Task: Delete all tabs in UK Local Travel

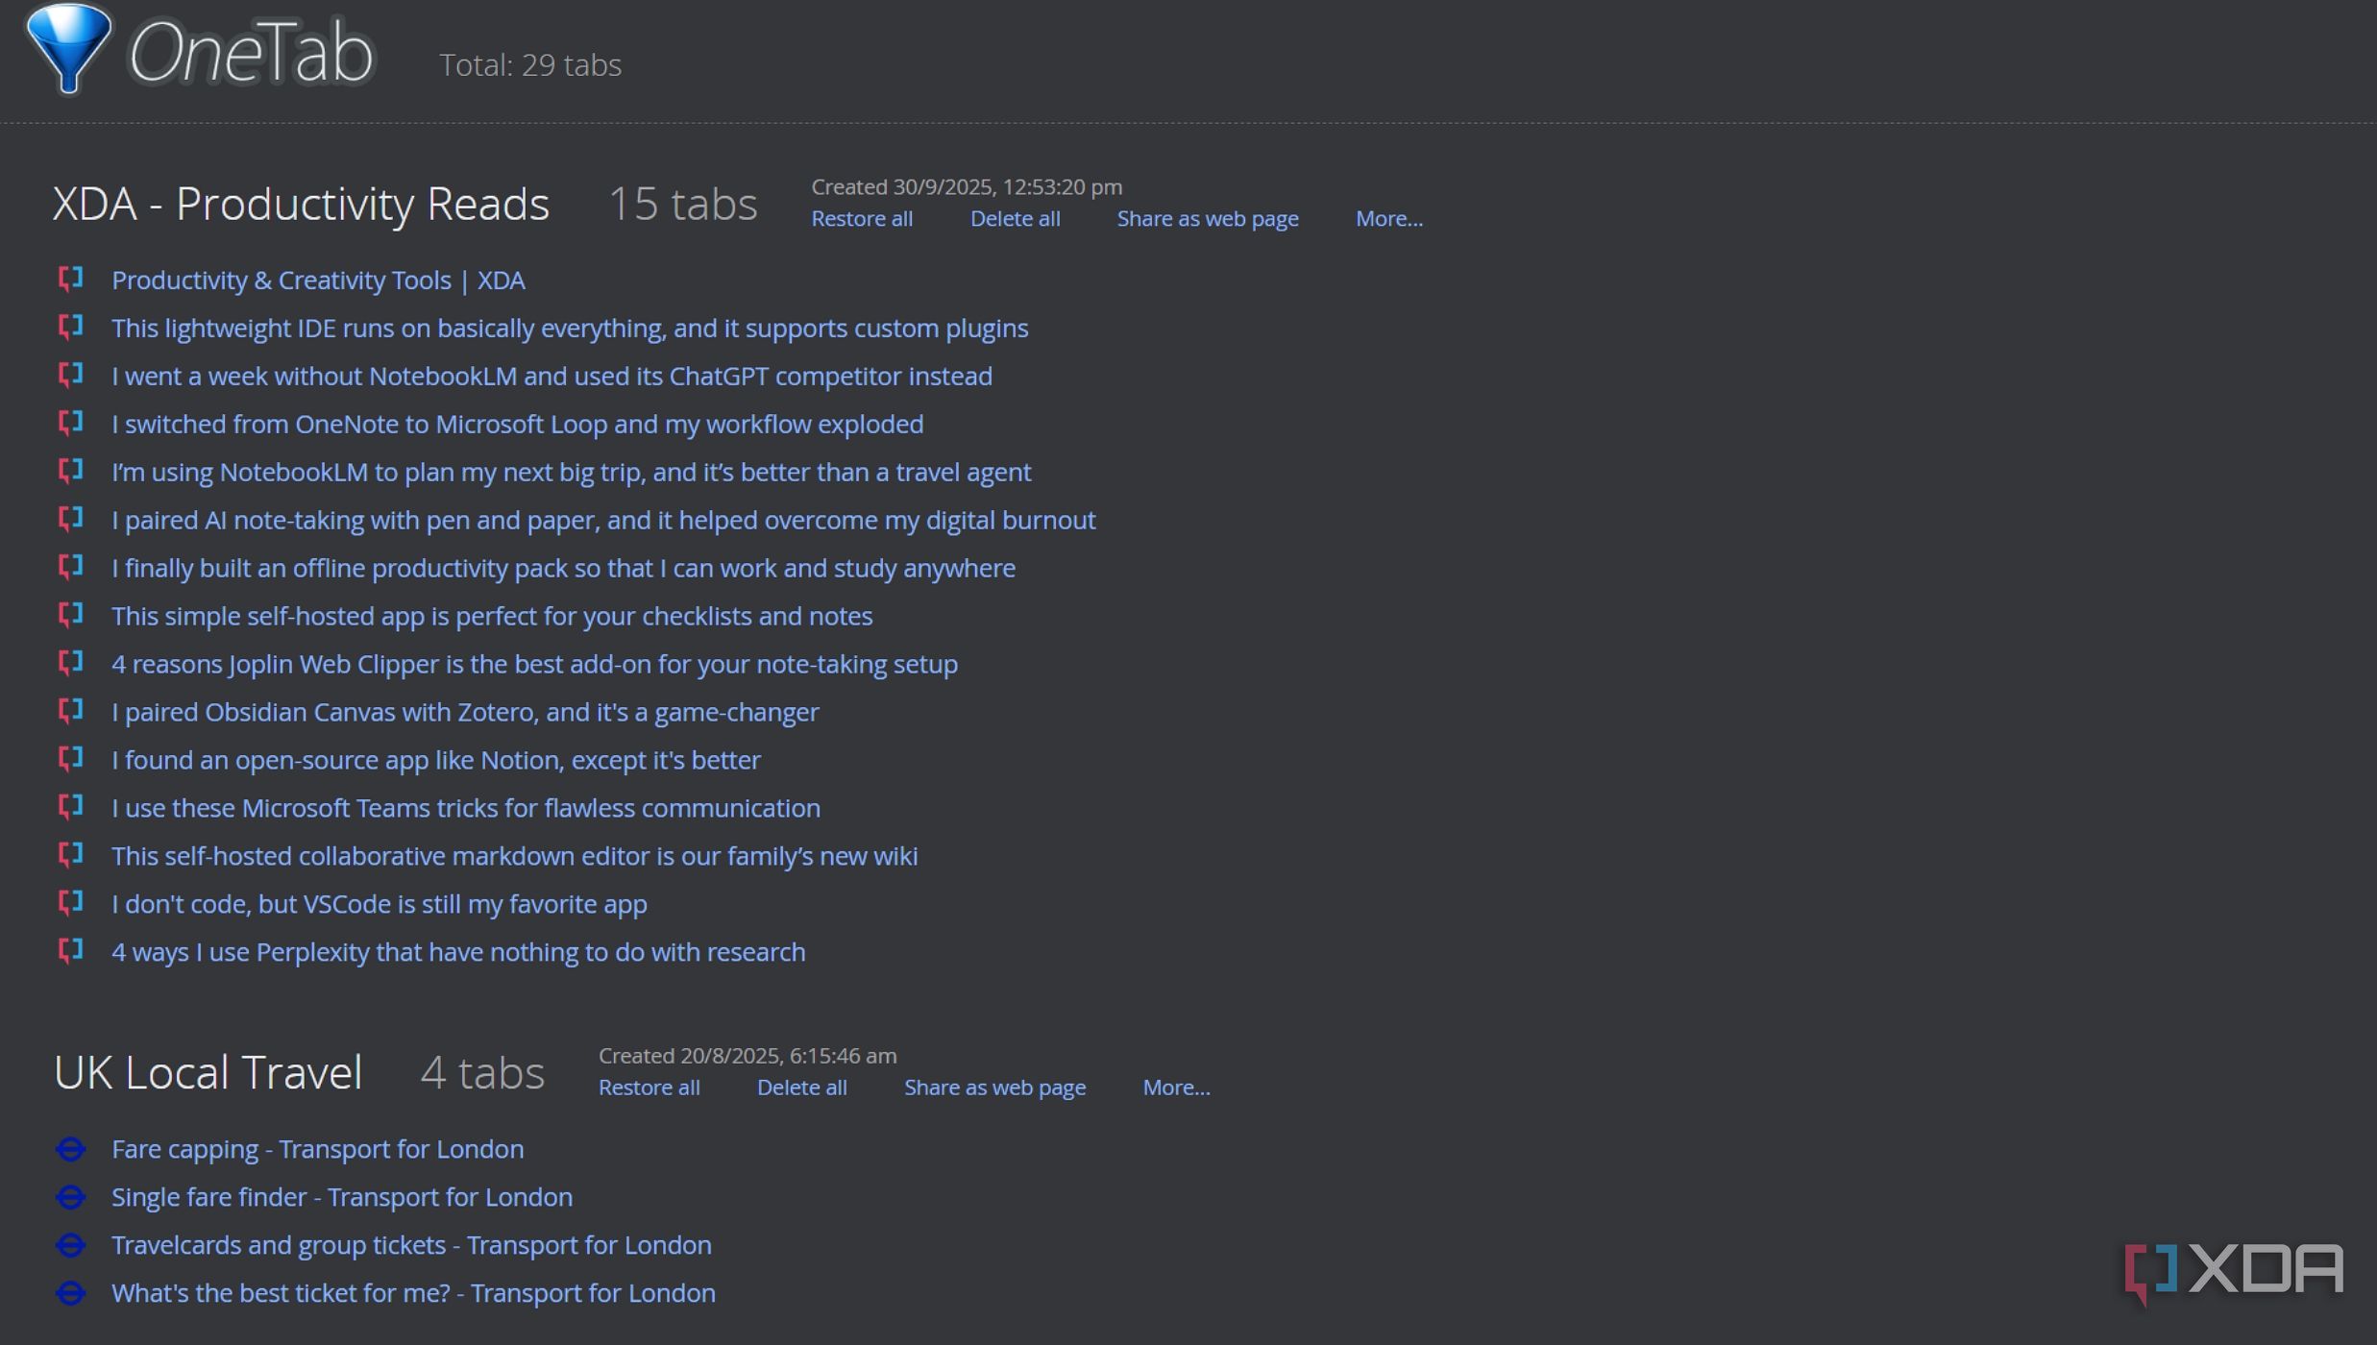Action: [801, 1088]
